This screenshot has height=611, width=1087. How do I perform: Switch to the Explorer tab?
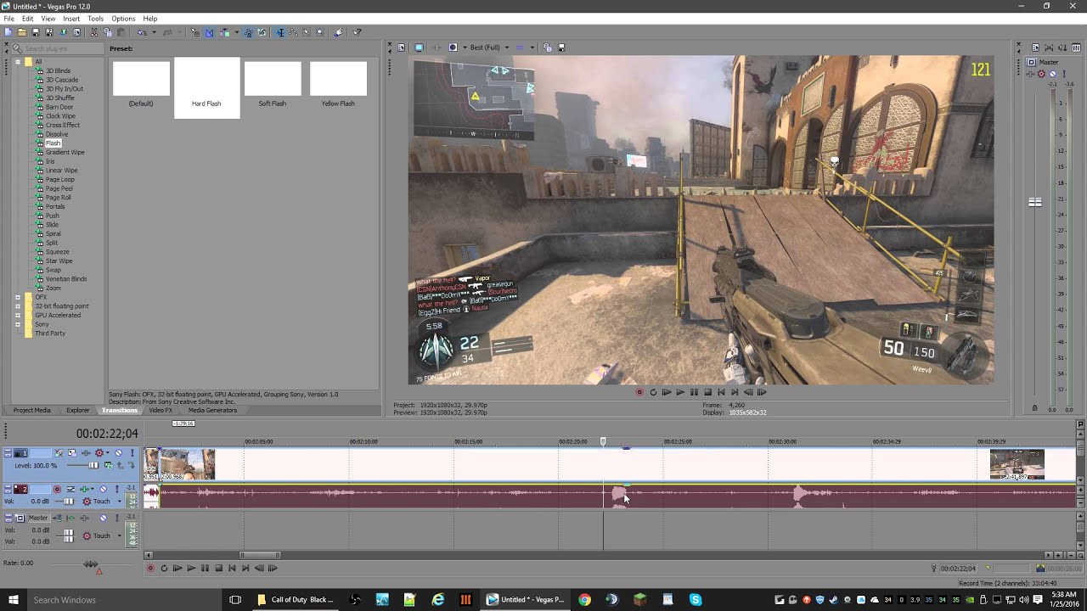click(78, 410)
